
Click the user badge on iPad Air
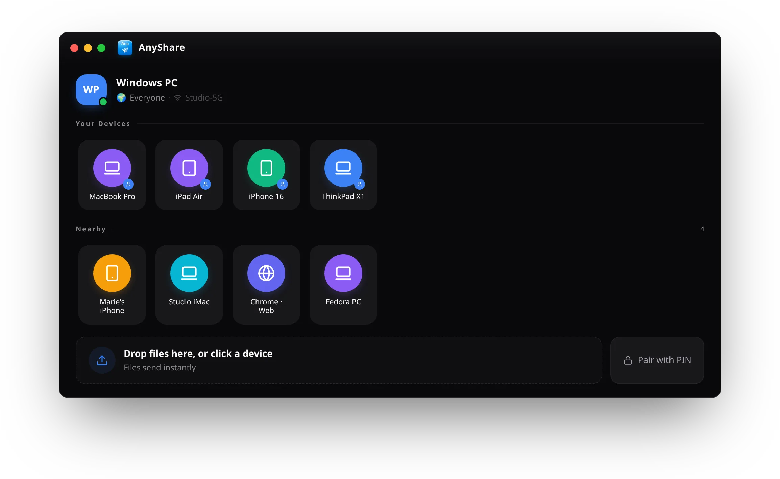(205, 184)
